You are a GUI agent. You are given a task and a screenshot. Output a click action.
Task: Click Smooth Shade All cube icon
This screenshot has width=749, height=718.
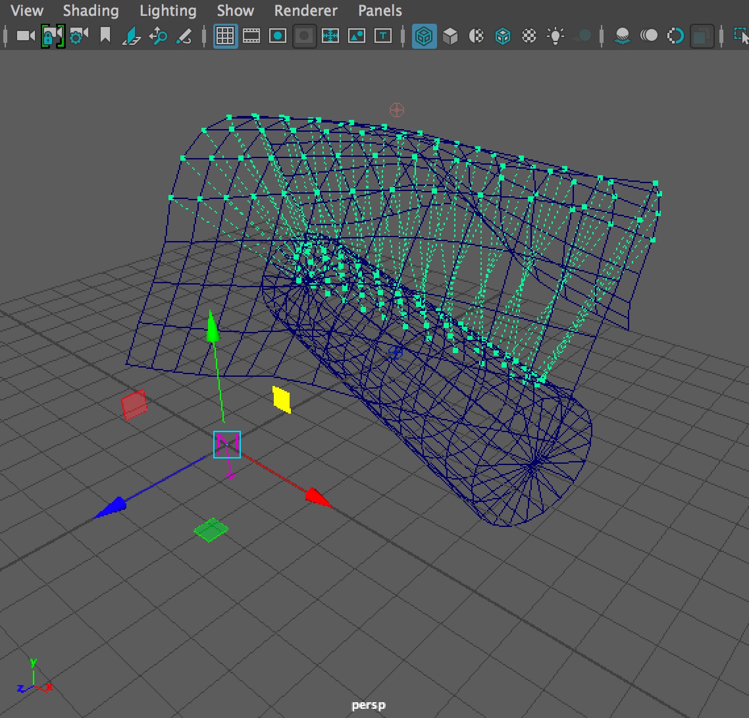coord(450,36)
